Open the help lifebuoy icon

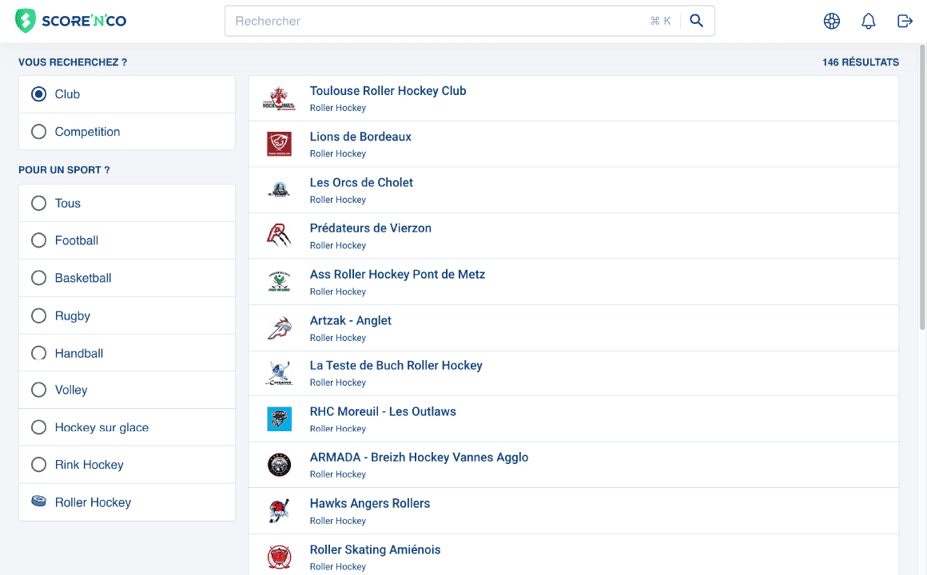point(832,22)
